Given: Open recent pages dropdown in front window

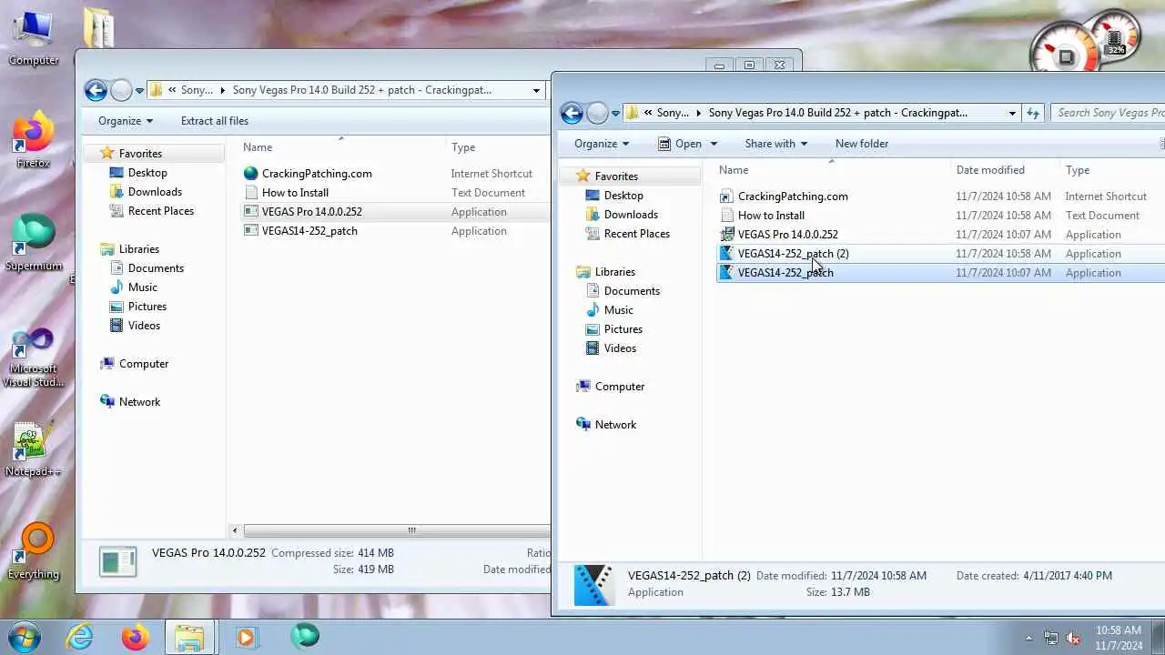Looking at the screenshot, I should pyautogui.click(x=615, y=114).
